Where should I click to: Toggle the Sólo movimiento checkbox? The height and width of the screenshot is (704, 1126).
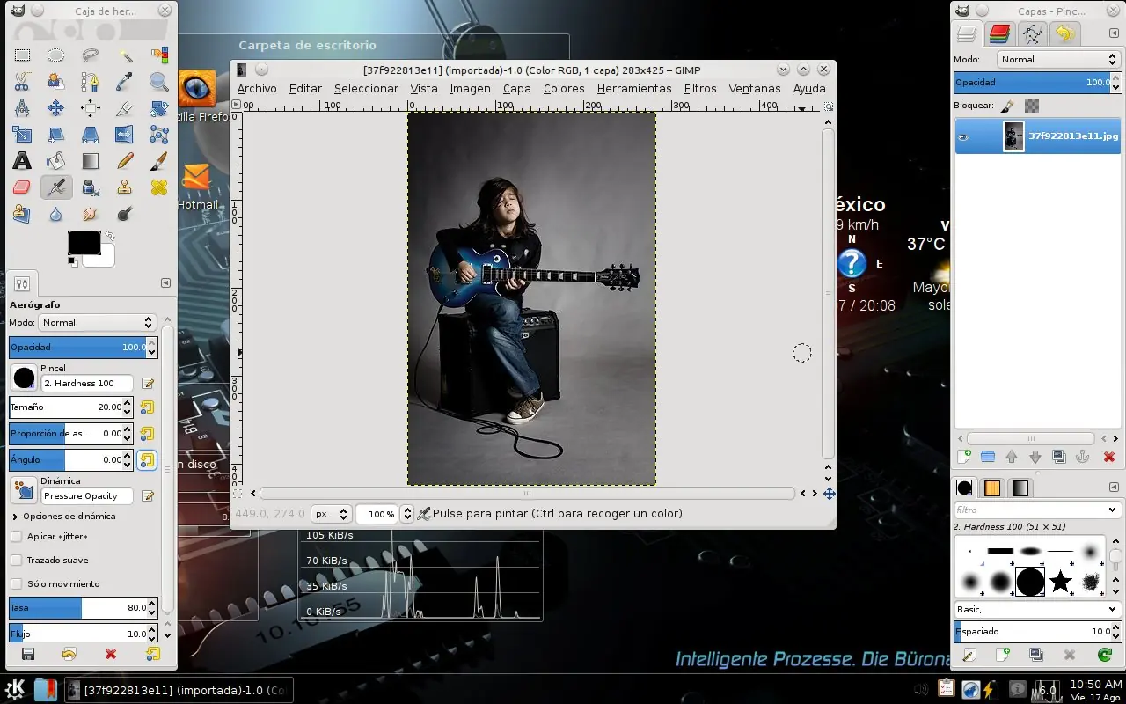[x=16, y=584]
